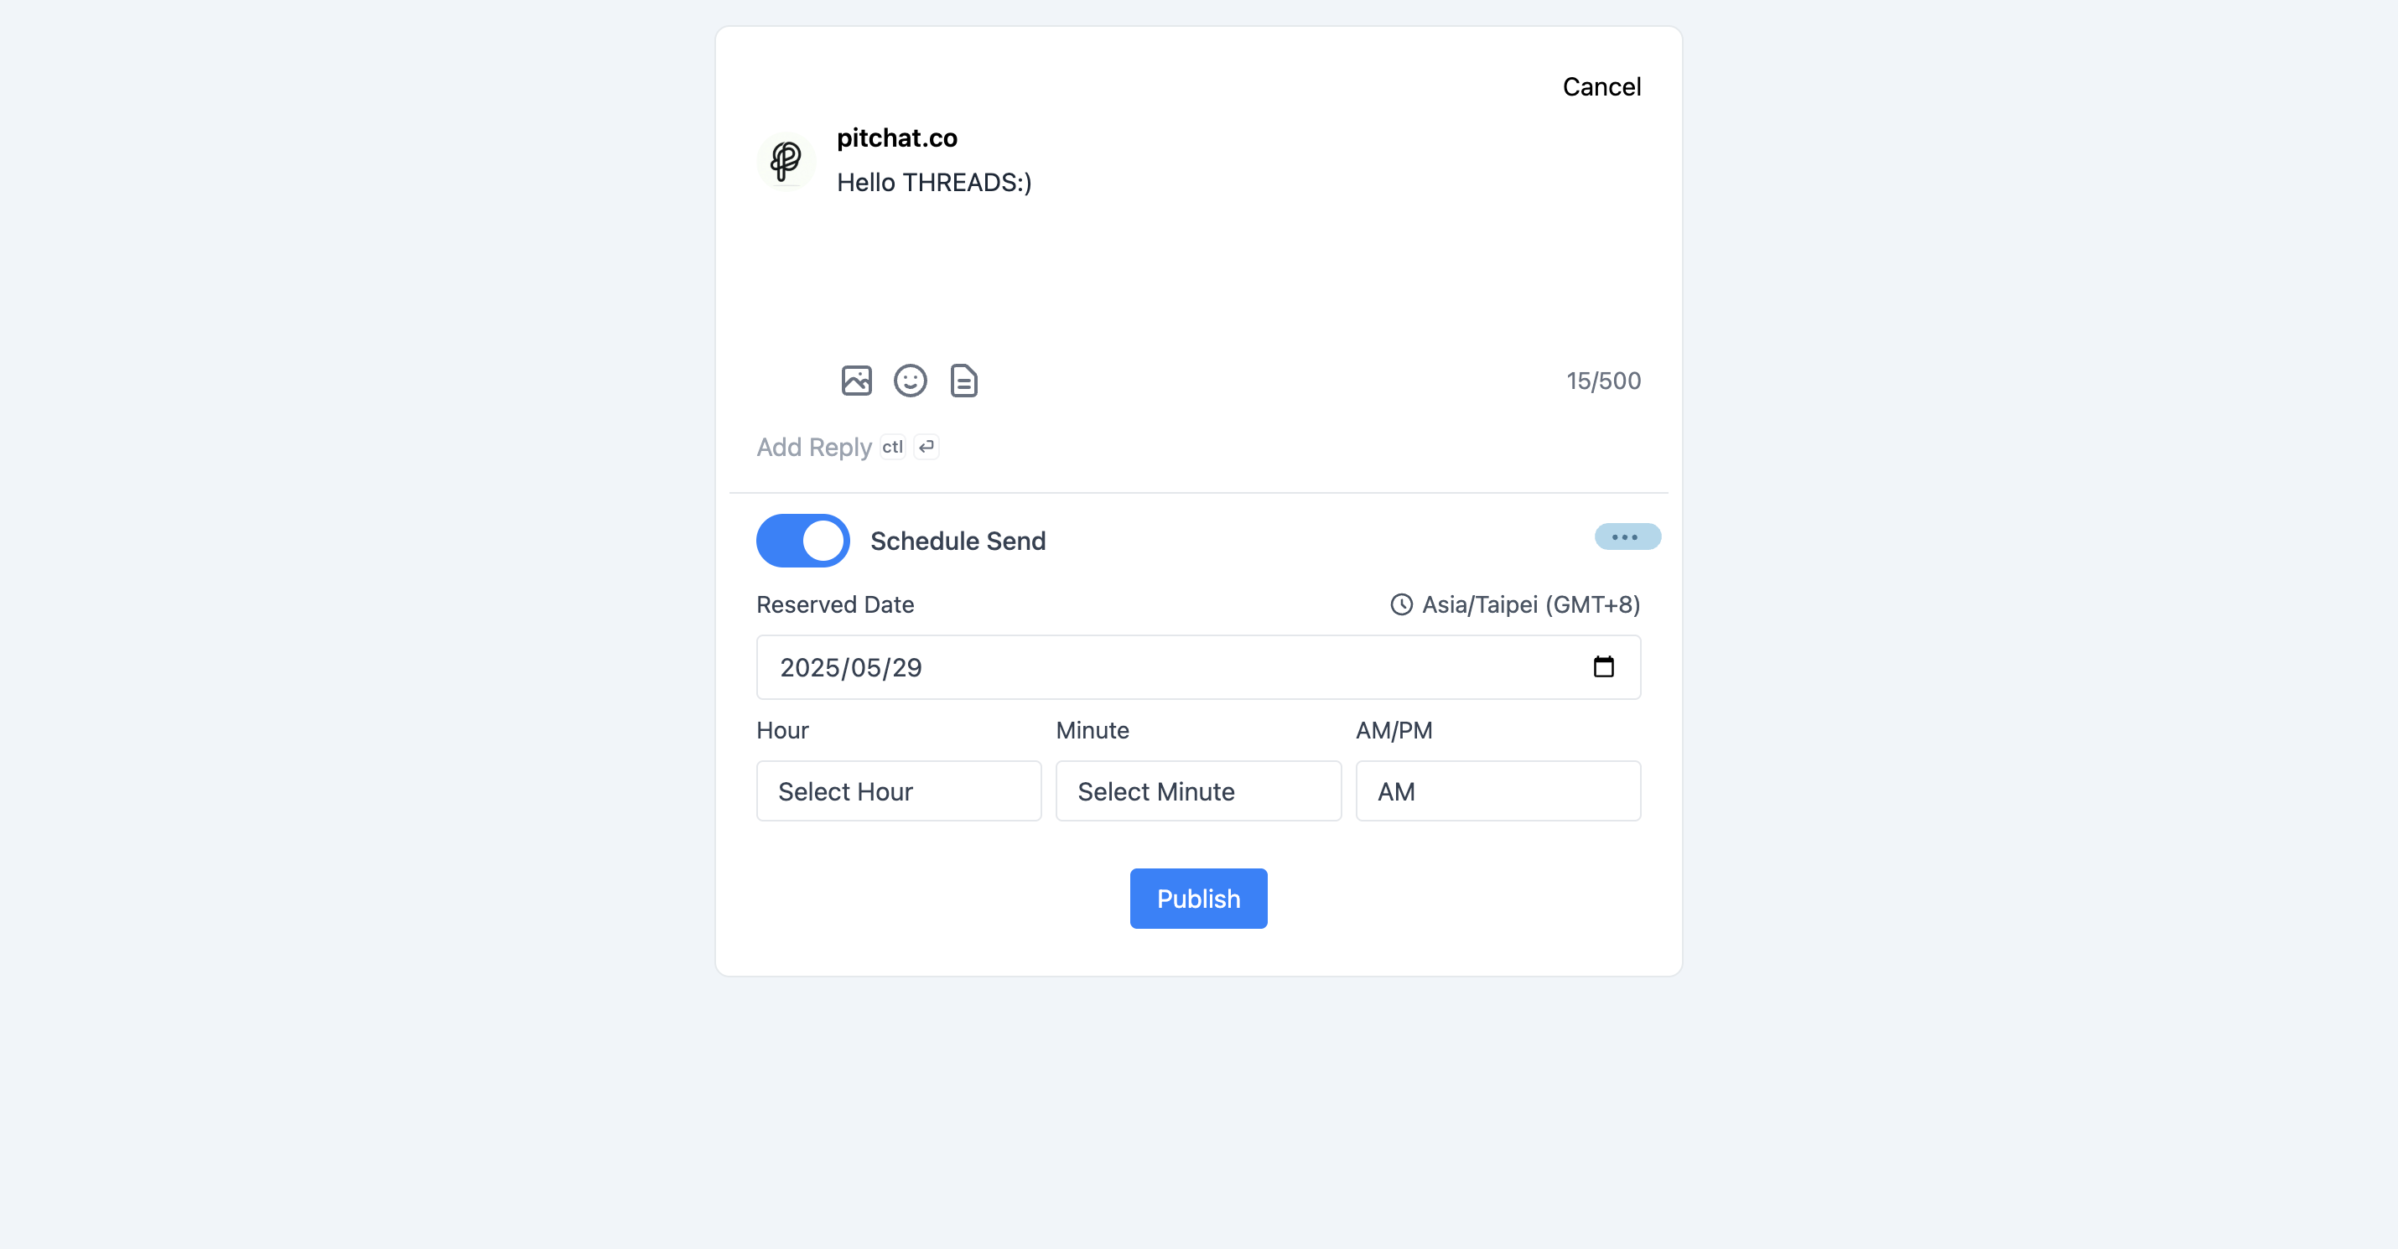Screen dimensions: 2398x1249
Task: Click the Reserved Date input field
Action: coord(1198,667)
